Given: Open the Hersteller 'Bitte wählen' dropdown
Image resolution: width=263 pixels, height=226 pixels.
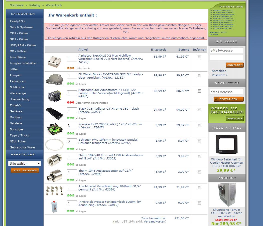Looking at the screenshot, I should click(x=25, y=163).
